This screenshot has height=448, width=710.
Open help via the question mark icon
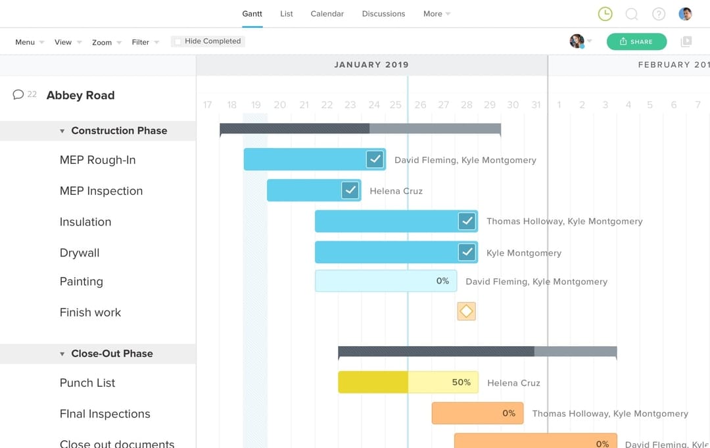pyautogui.click(x=659, y=13)
